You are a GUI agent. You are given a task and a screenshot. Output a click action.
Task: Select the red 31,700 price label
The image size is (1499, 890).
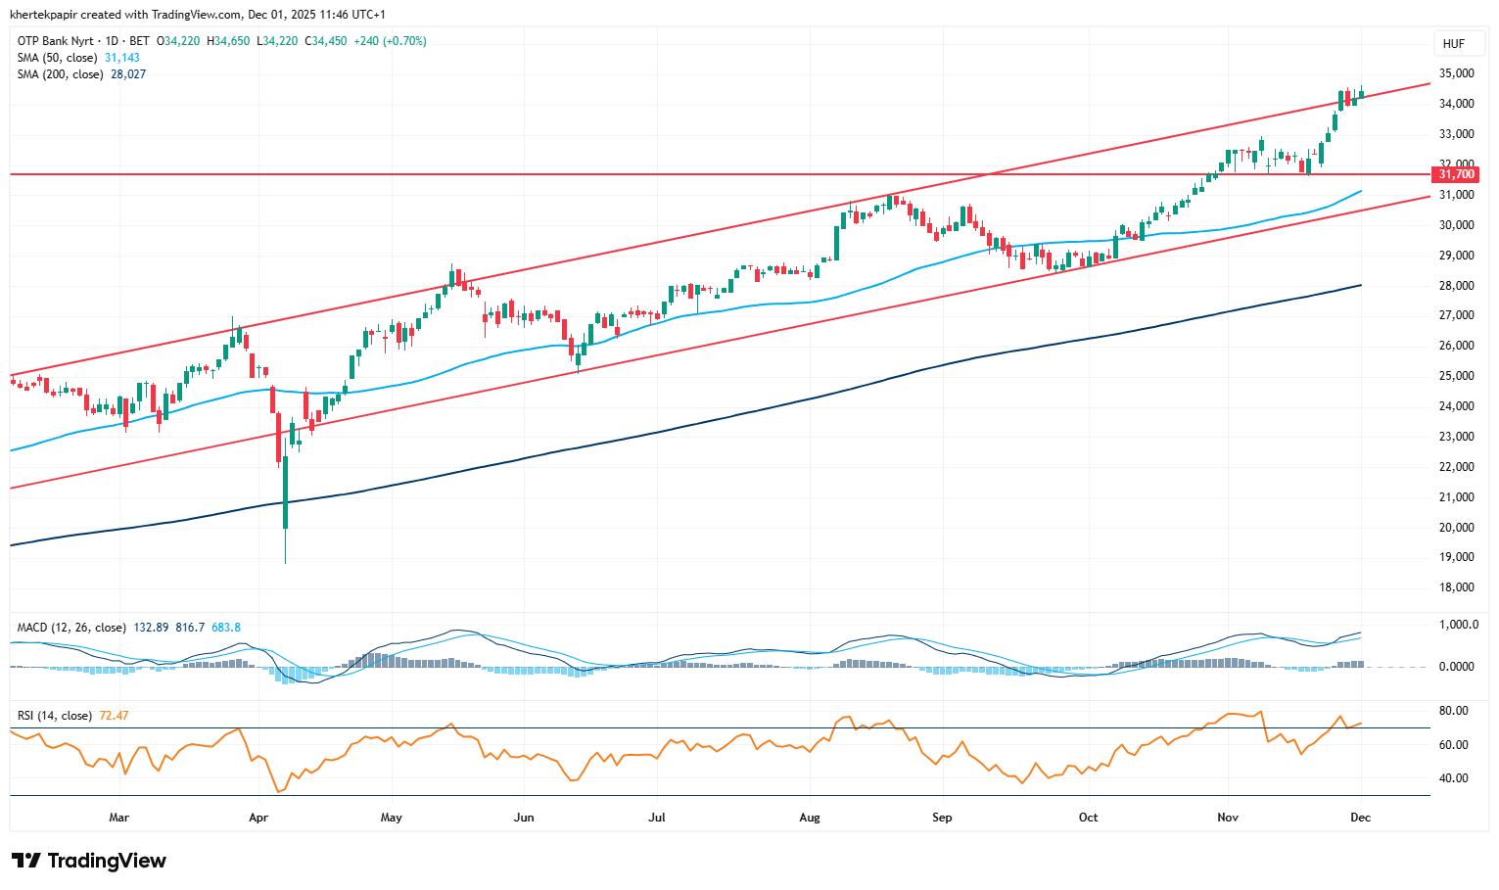pos(1455,174)
